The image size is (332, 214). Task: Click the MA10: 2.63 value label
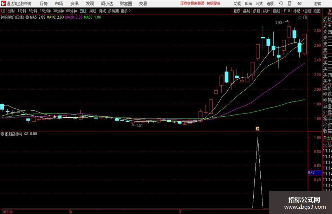(55, 17)
